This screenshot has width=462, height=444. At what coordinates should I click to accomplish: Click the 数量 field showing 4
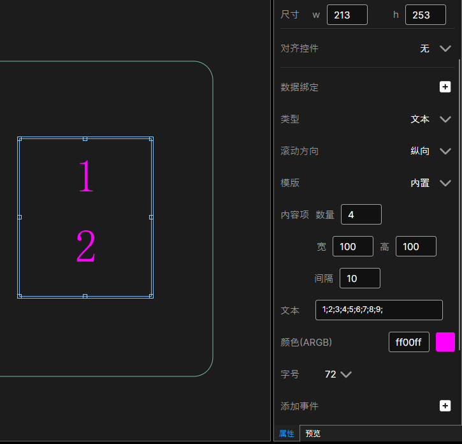(x=361, y=214)
